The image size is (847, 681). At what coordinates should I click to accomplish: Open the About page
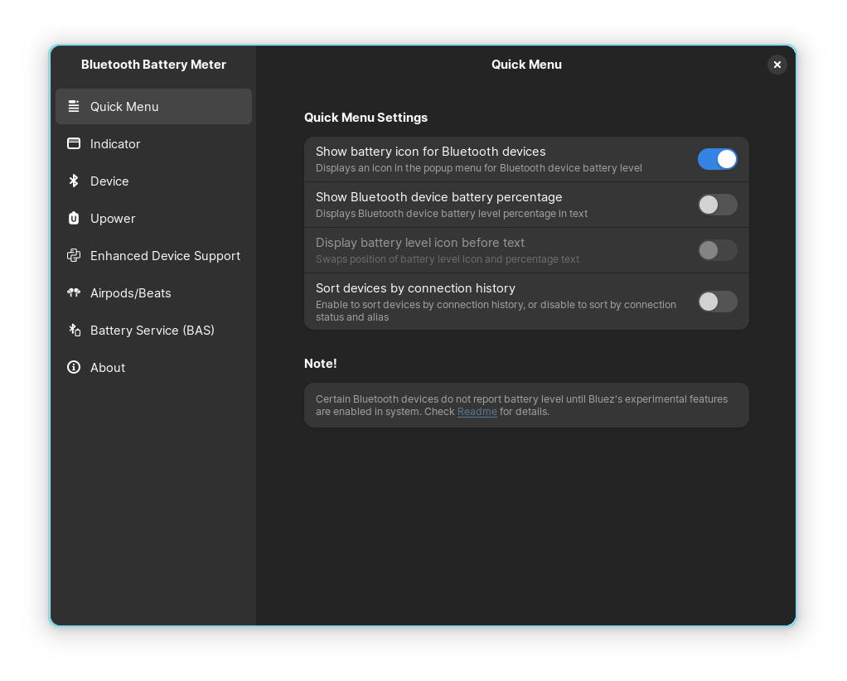(x=153, y=367)
